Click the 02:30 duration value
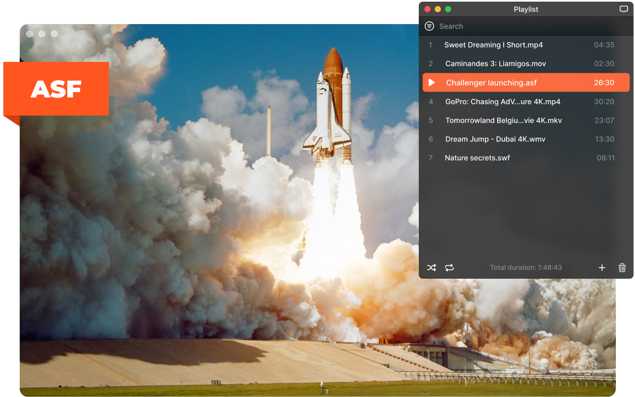 click(604, 64)
